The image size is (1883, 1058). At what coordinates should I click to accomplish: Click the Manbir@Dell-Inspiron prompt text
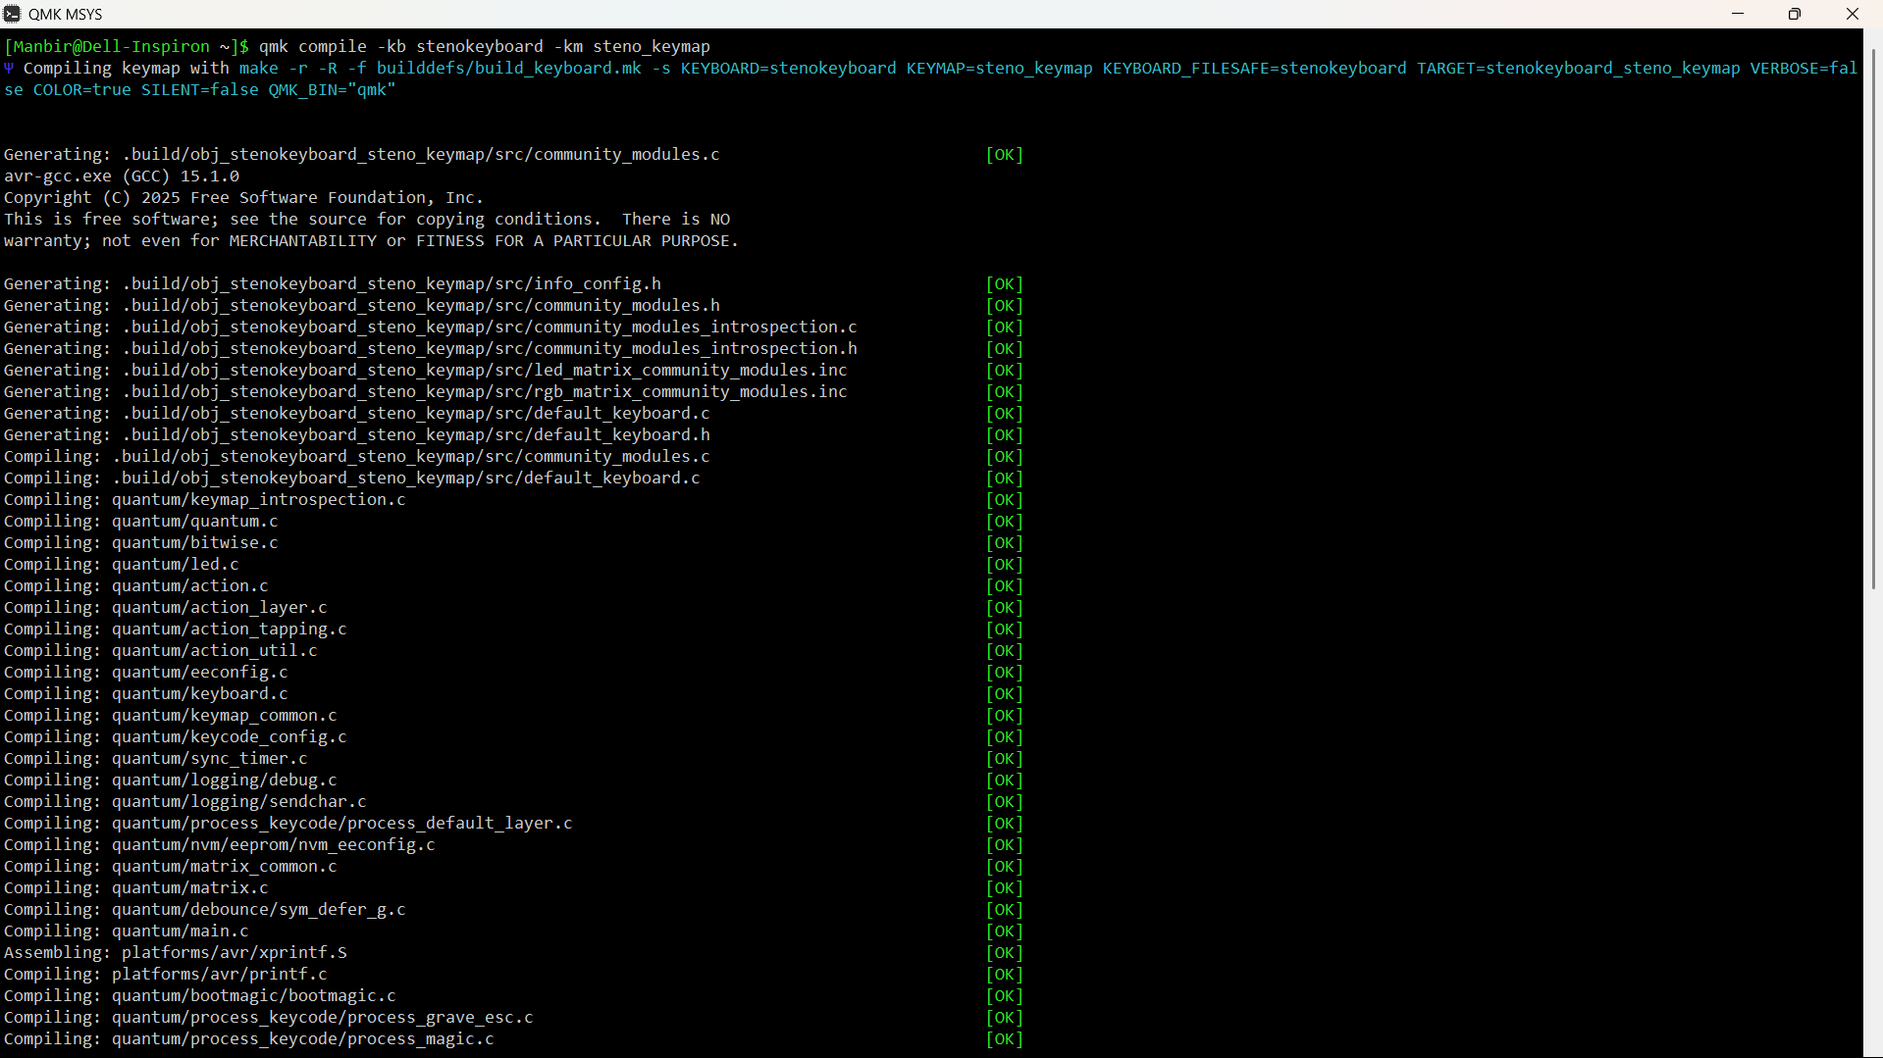[x=107, y=46]
